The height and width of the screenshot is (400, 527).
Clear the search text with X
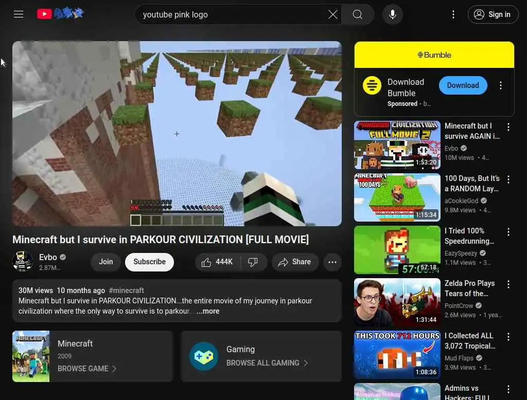click(x=332, y=14)
